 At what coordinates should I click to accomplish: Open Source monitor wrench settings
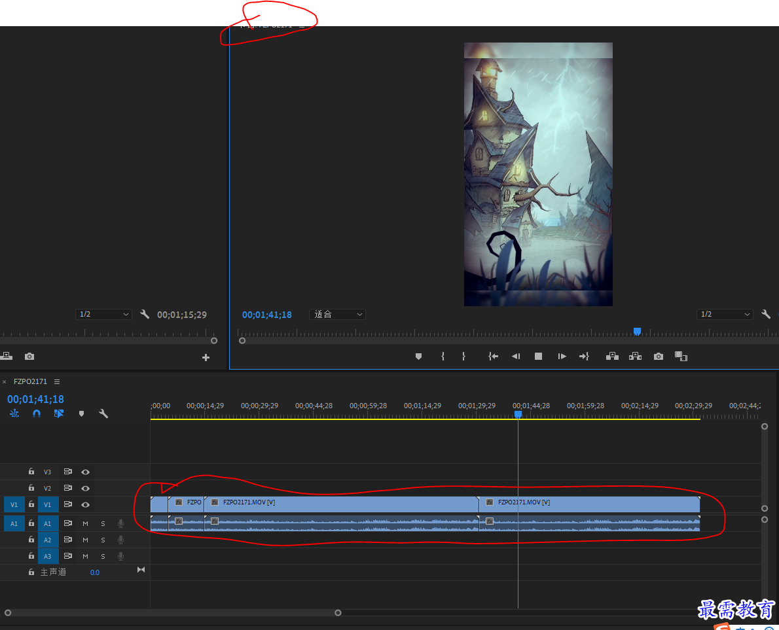point(145,314)
